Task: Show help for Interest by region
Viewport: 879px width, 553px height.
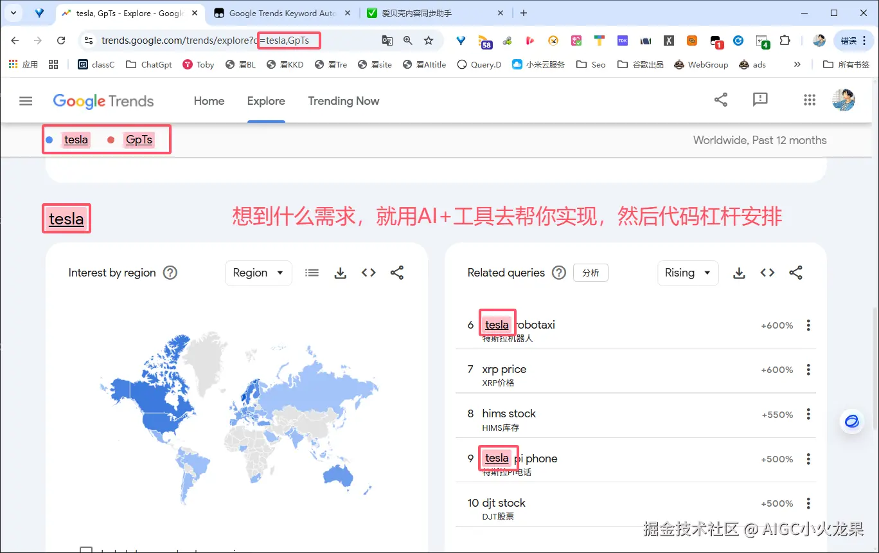Action: click(x=170, y=273)
